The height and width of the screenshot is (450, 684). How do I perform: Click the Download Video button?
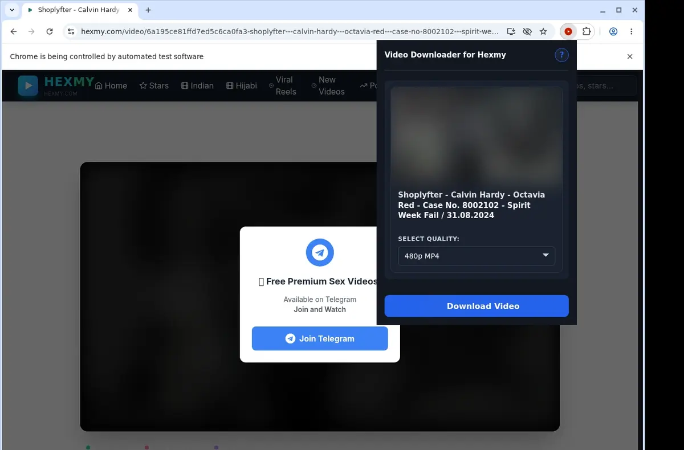point(477,306)
